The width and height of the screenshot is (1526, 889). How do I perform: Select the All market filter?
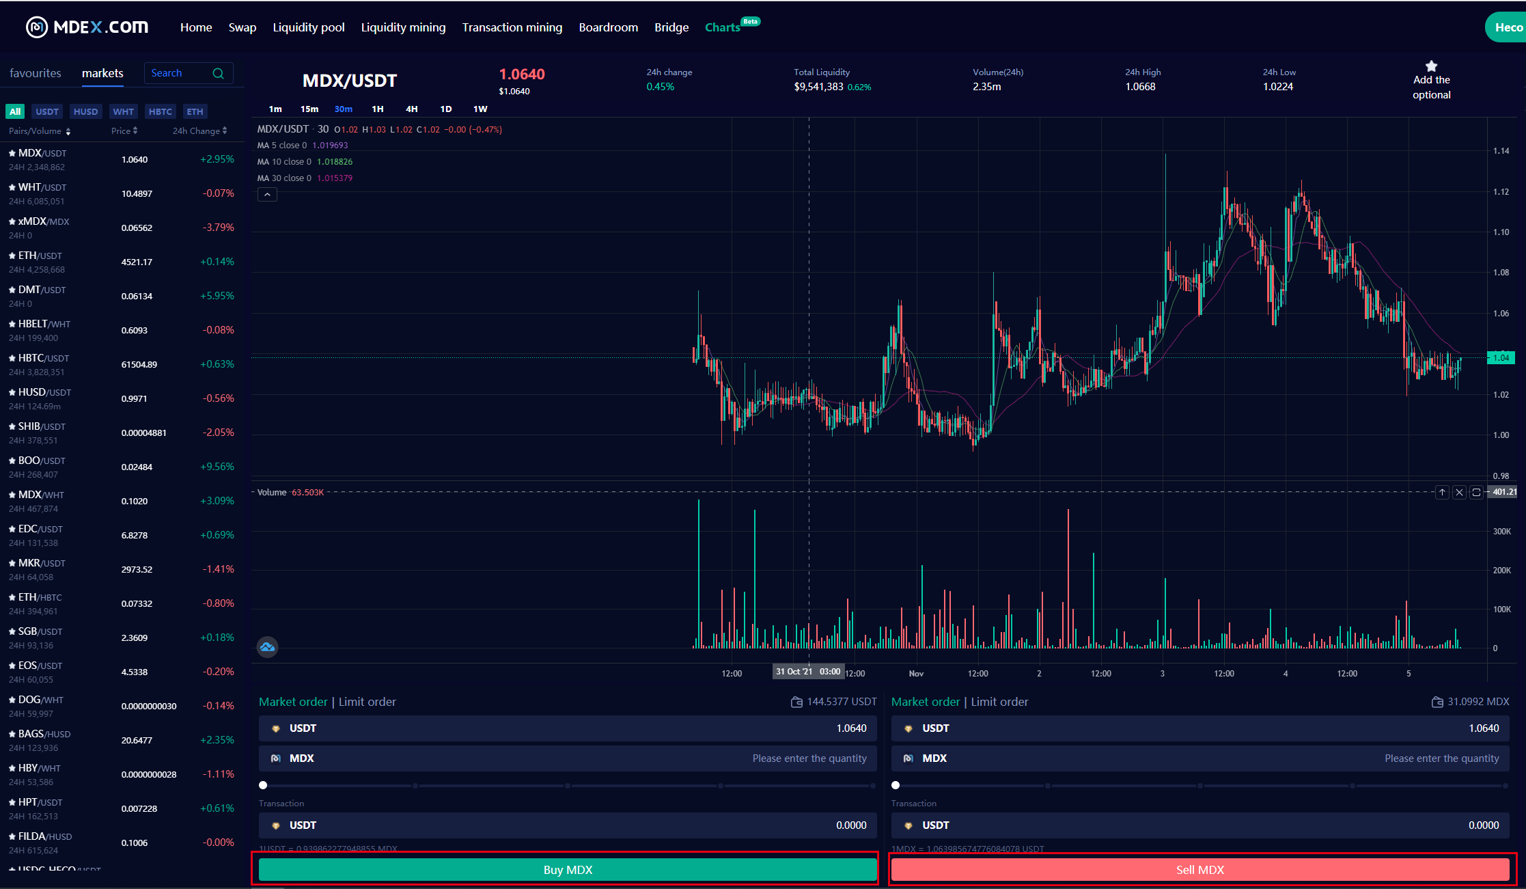(15, 111)
